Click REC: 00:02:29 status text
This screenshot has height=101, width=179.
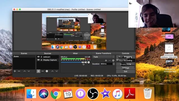97,76
